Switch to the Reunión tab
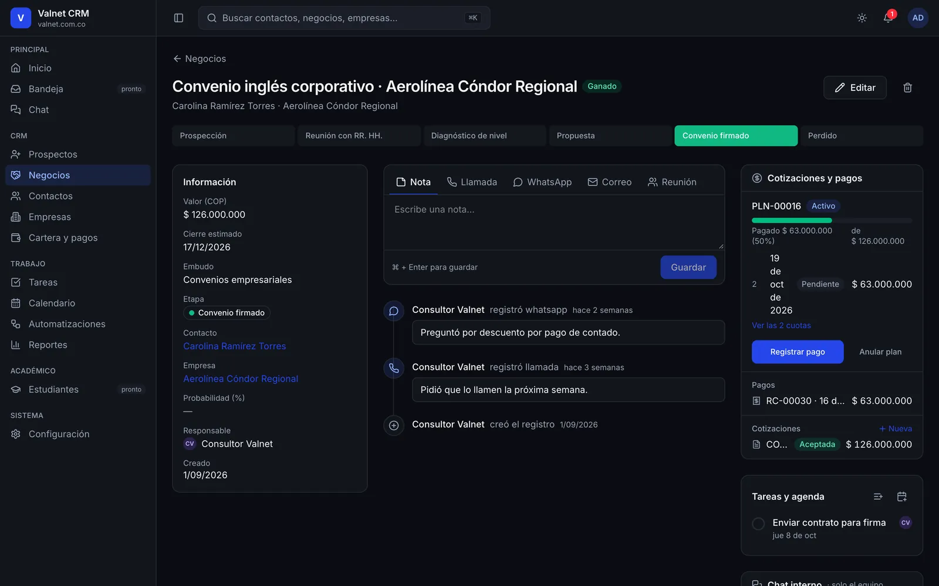Image resolution: width=939 pixels, height=586 pixels. pos(672,182)
